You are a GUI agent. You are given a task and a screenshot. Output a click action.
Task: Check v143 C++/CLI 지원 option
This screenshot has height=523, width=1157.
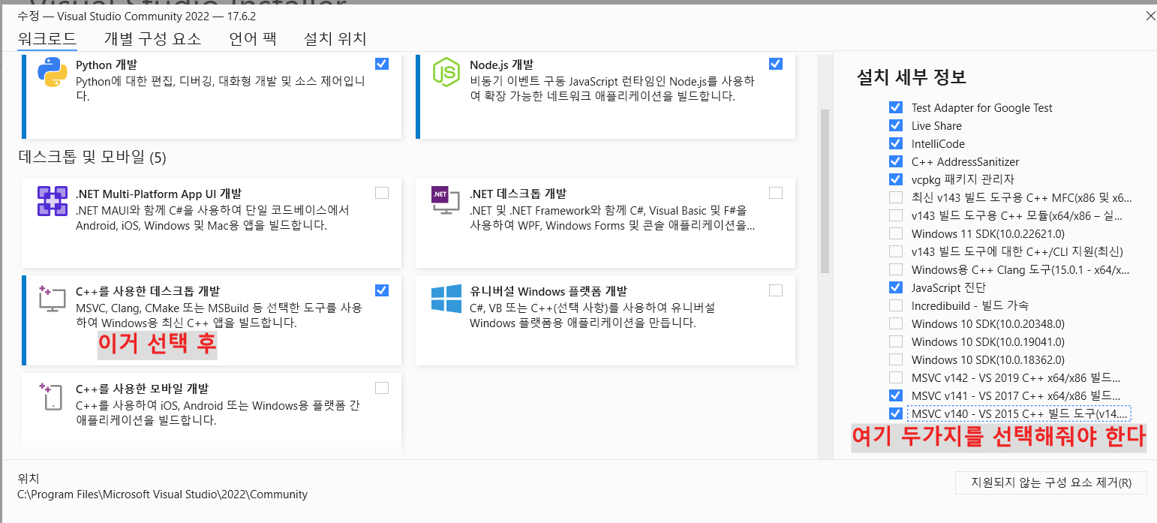pos(895,251)
